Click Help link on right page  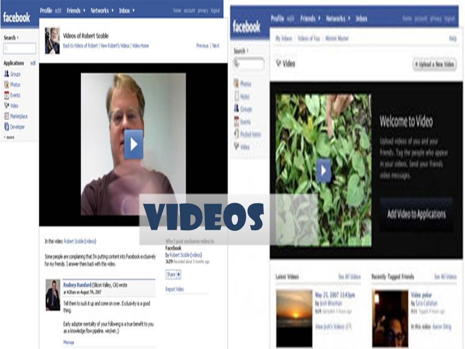coord(453,39)
